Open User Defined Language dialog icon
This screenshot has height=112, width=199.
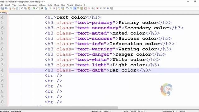click(x=78, y=8)
